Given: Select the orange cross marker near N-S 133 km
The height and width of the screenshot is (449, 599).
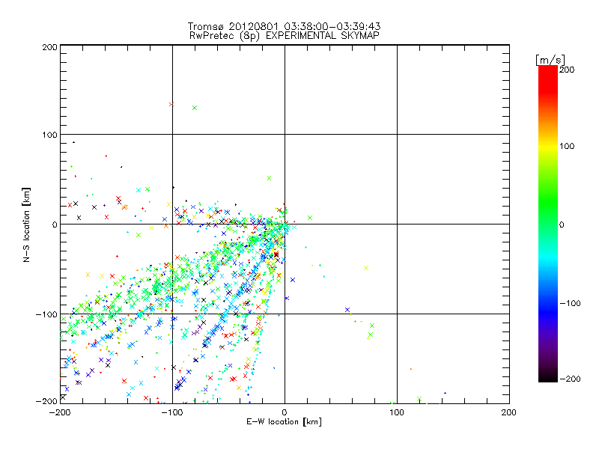Looking at the screenshot, I should coord(171,104).
